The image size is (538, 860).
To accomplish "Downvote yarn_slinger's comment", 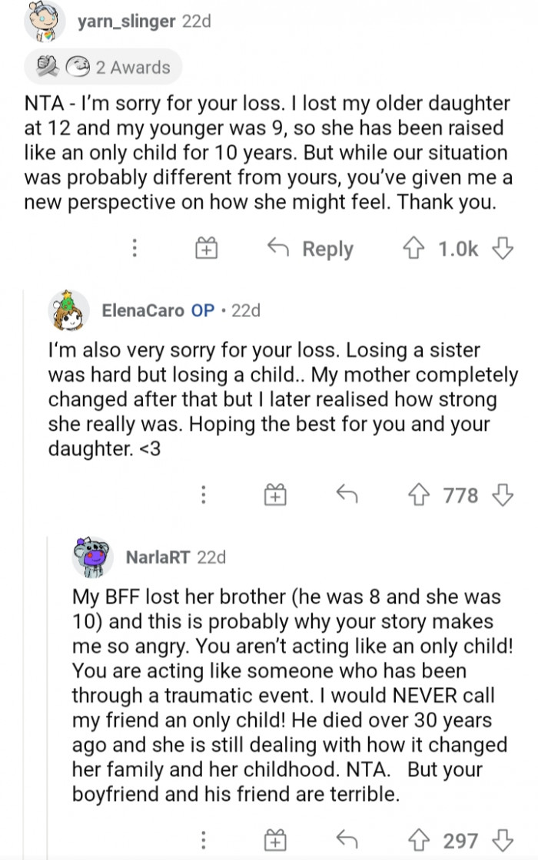I will pos(502,248).
